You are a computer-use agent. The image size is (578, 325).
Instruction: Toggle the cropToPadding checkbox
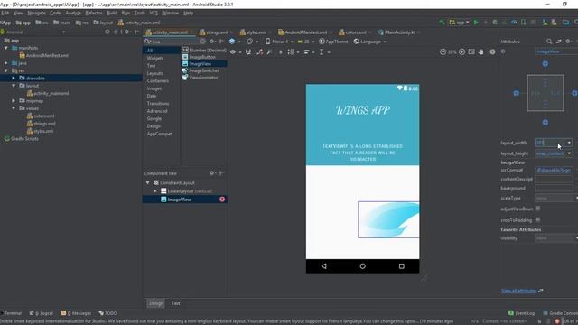click(x=538, y=220)
